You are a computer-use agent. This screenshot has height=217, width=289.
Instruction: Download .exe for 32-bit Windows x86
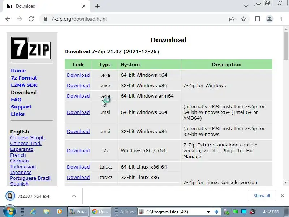click(78, 86)
